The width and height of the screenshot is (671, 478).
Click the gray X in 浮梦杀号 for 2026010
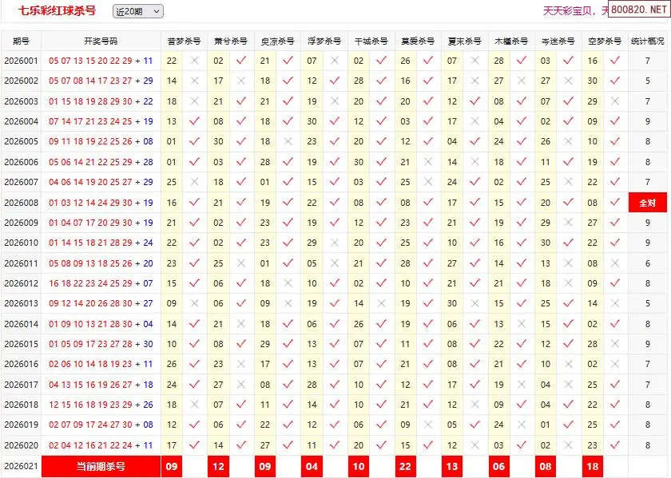[335, 243]
